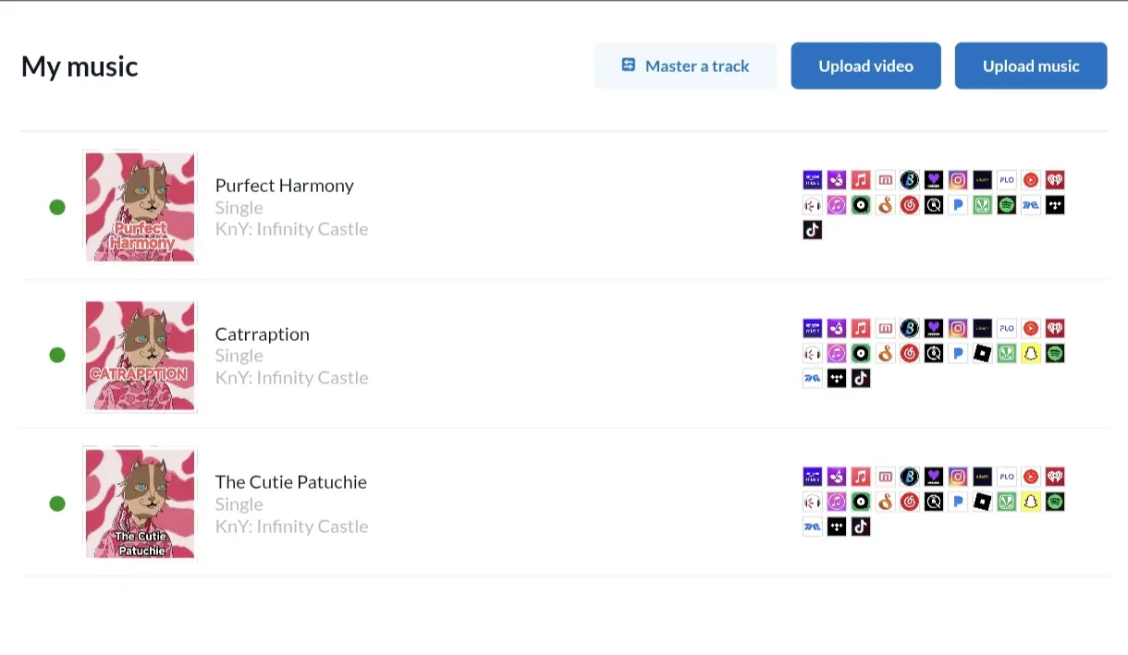Click the green status dot for The Cutie Patuchie
The height and width of the screenshot is (655, 1128).
(x=57, y=503)
